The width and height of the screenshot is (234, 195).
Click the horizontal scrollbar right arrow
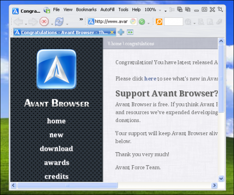coord(214,185)
